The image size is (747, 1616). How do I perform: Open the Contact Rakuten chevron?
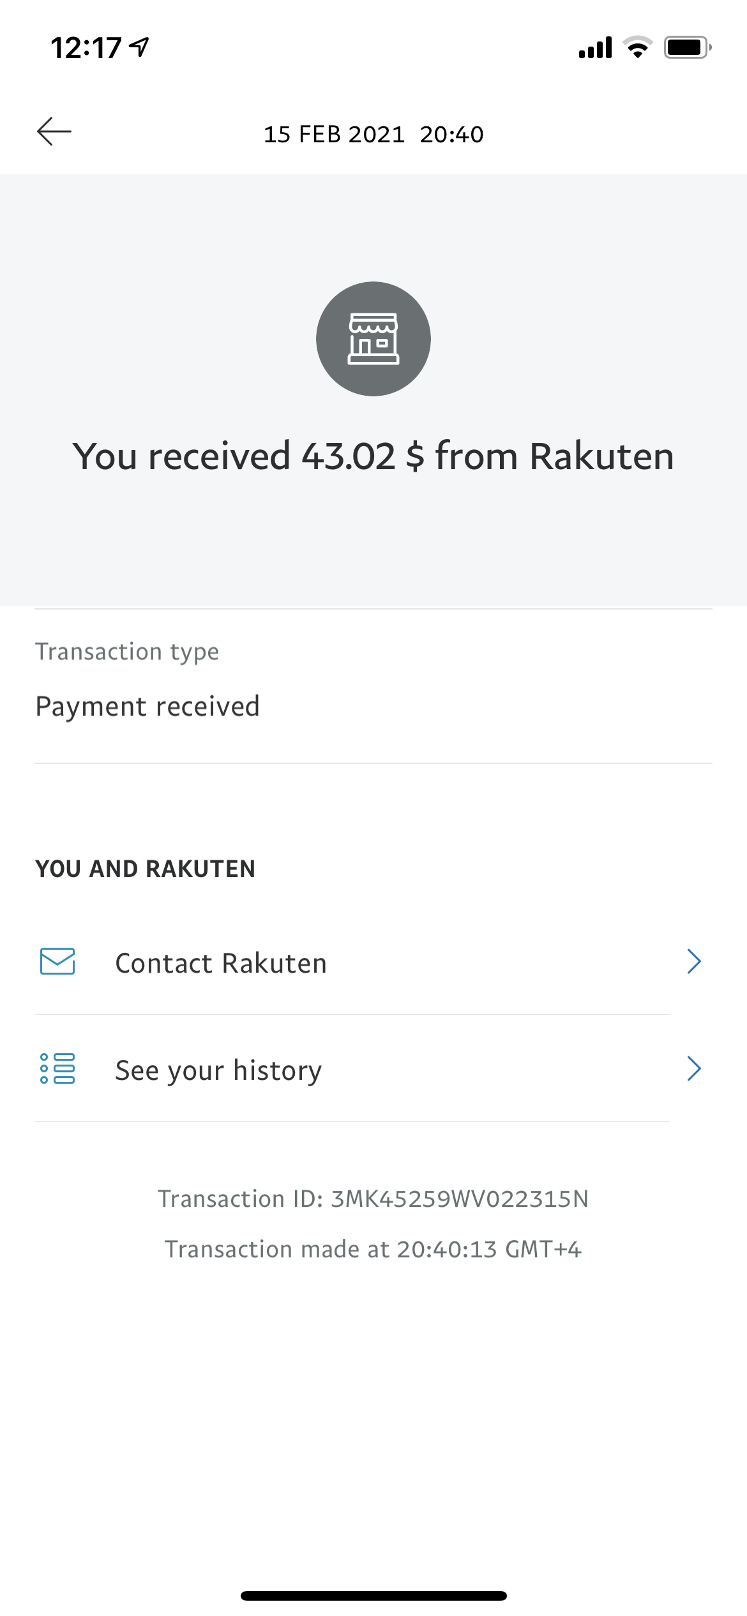(x=694, y=961)
